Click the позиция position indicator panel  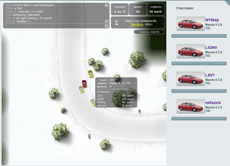120,9
